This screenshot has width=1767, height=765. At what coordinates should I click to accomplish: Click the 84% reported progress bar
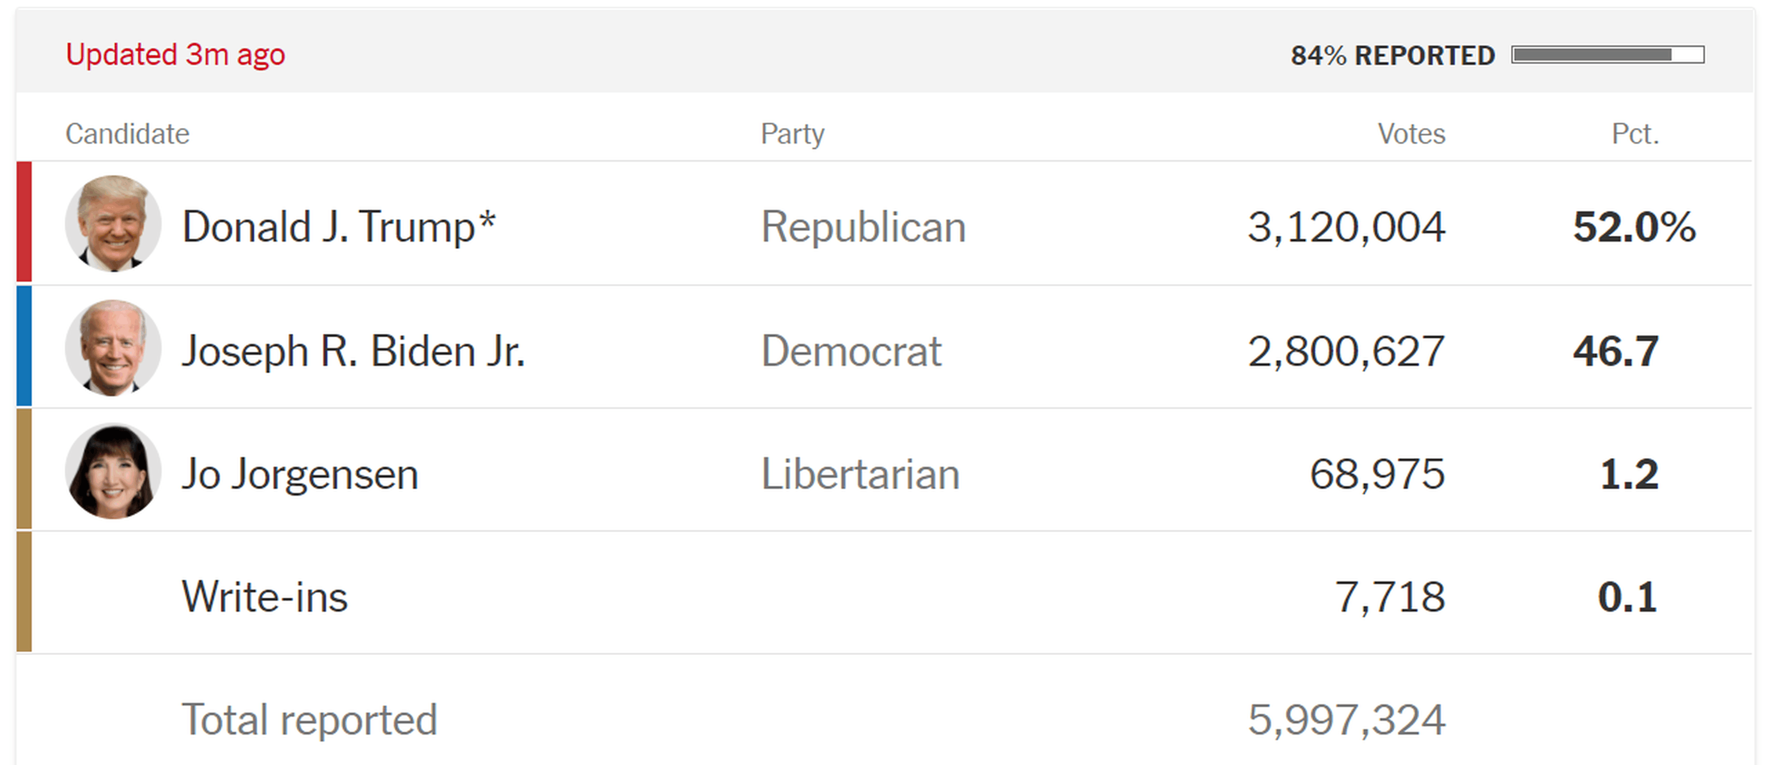pos(1607,55)
